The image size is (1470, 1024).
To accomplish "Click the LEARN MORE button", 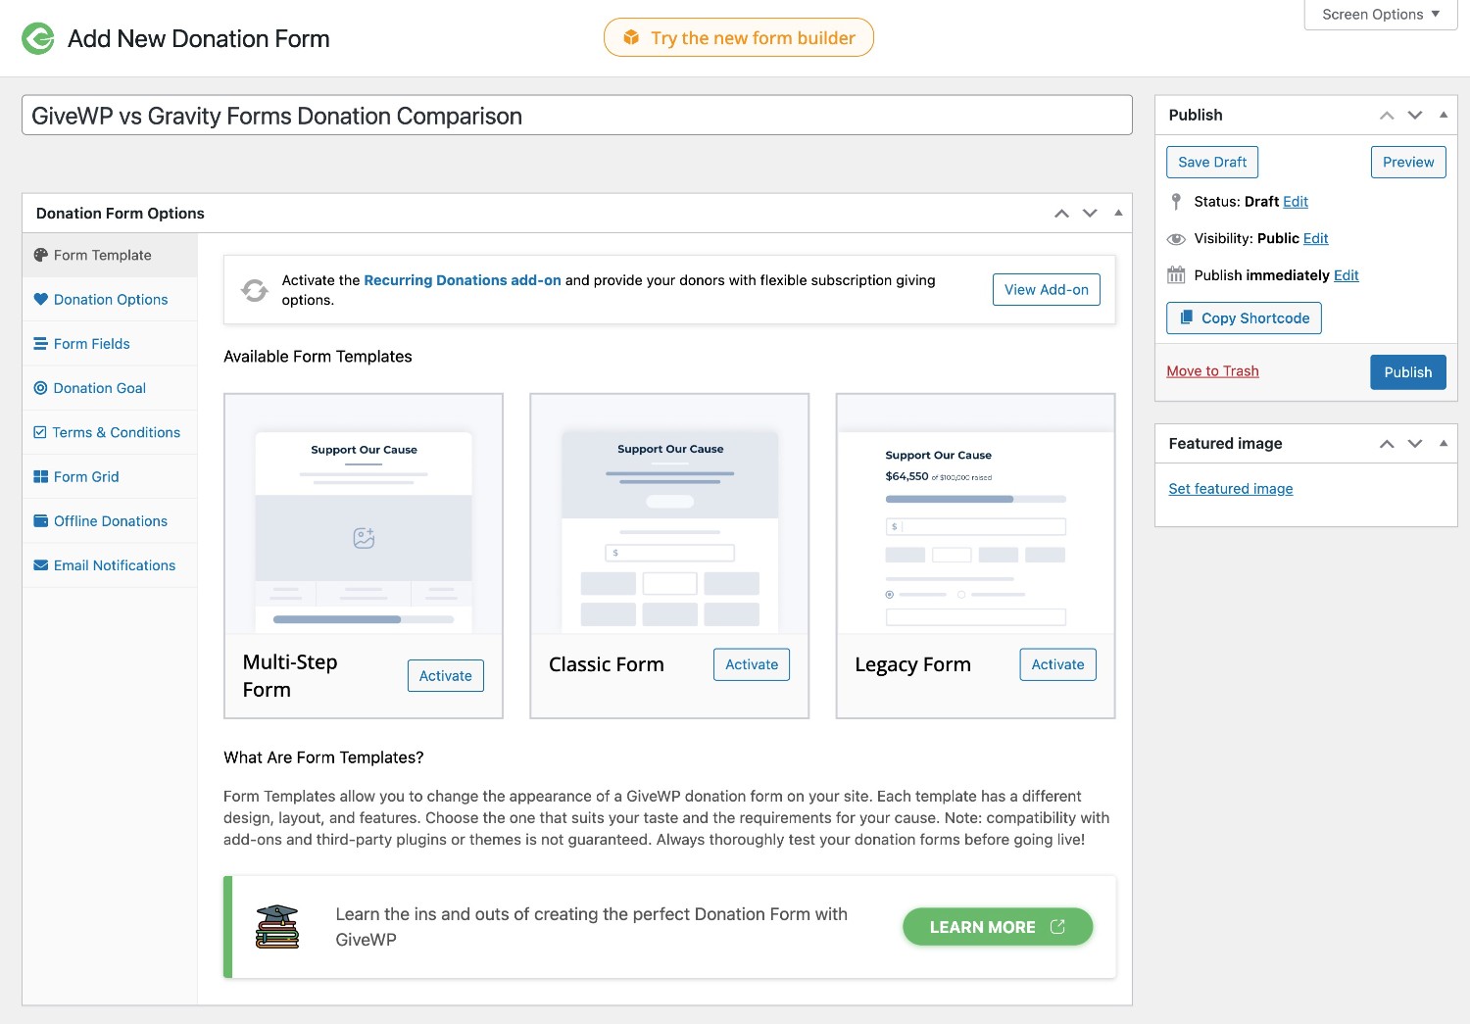I will pyautogui.click(x=998, y=927).
